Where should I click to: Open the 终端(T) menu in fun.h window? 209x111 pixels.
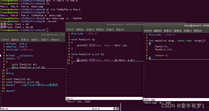(45, 40)
